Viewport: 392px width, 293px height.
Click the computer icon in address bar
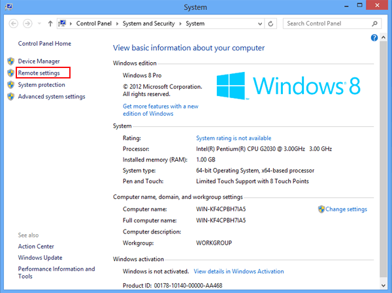pos(62,24)
